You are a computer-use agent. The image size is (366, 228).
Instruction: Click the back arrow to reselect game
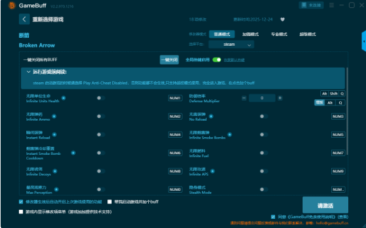(x=24, y=19)
